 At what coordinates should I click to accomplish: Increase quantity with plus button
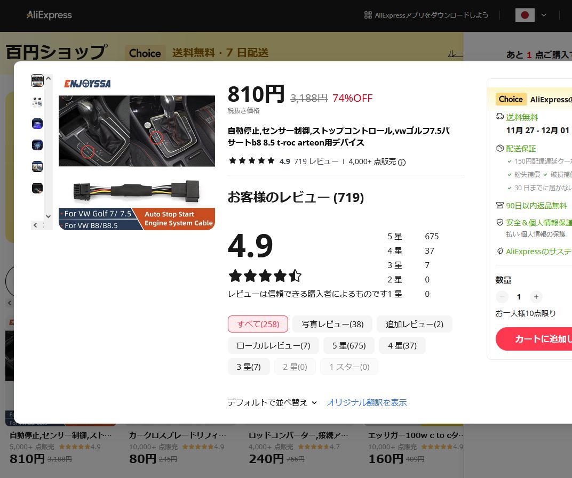tap(536, 297)
